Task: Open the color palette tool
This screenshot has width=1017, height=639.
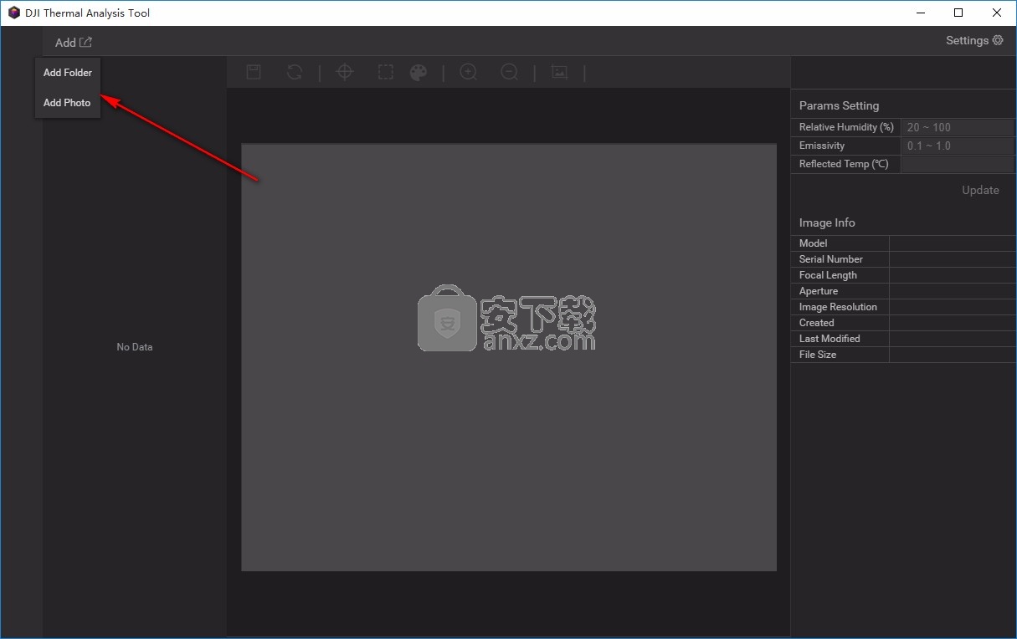Action: click(419, 73)
